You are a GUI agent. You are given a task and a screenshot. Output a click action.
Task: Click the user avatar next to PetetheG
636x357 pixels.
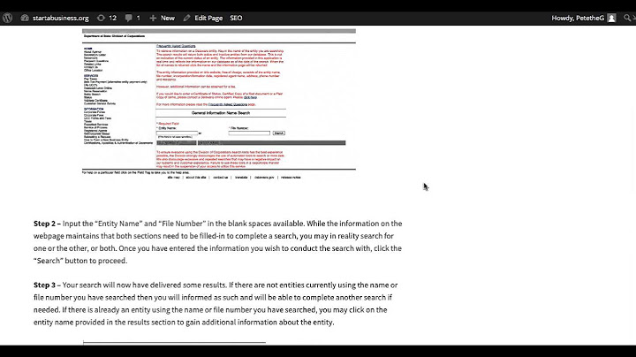click(x=612, y=18)
